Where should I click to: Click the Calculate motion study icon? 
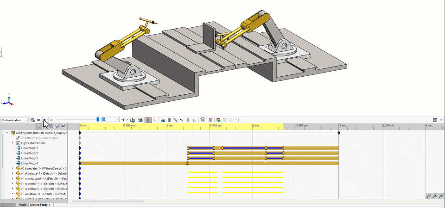[33, 120]
